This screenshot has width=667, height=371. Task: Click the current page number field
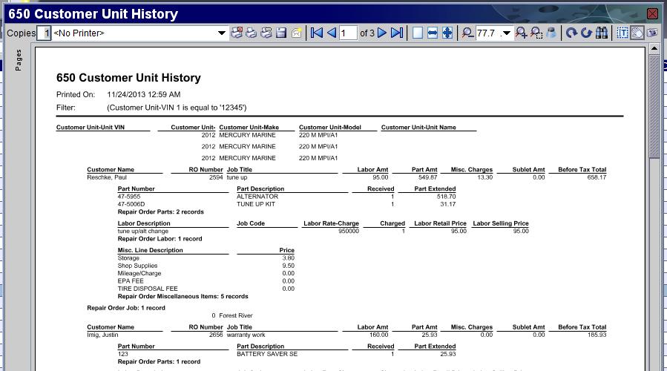coord(348,33)
